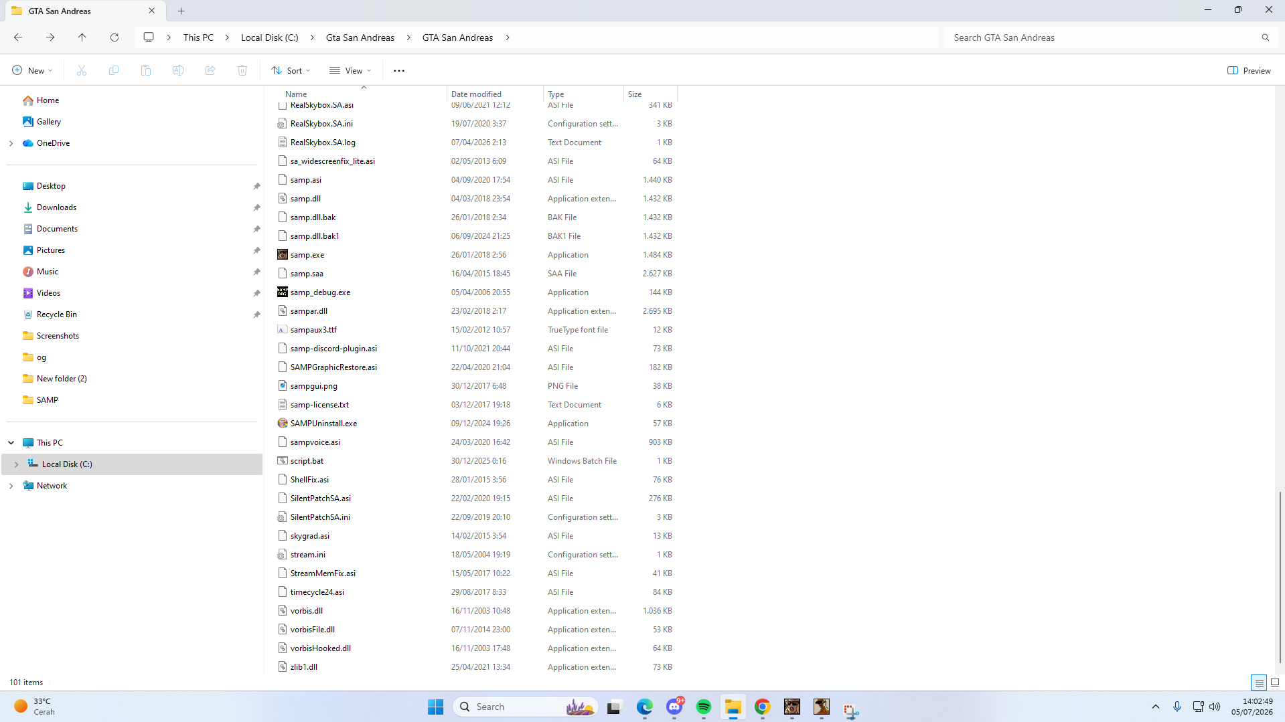This screenshot has width=1285, height=722.
Task: Open the New item menu
Action: [x=32, y=70]
